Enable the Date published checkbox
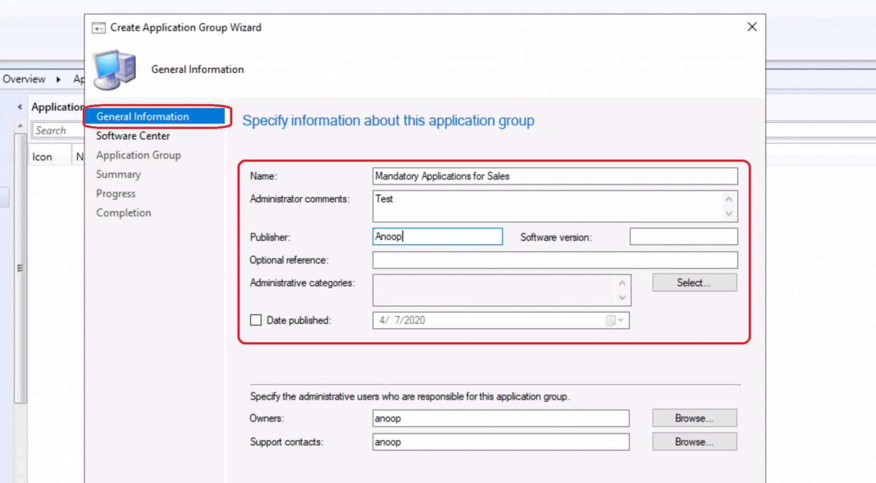876x483 pixels. (x=256, y=320)
